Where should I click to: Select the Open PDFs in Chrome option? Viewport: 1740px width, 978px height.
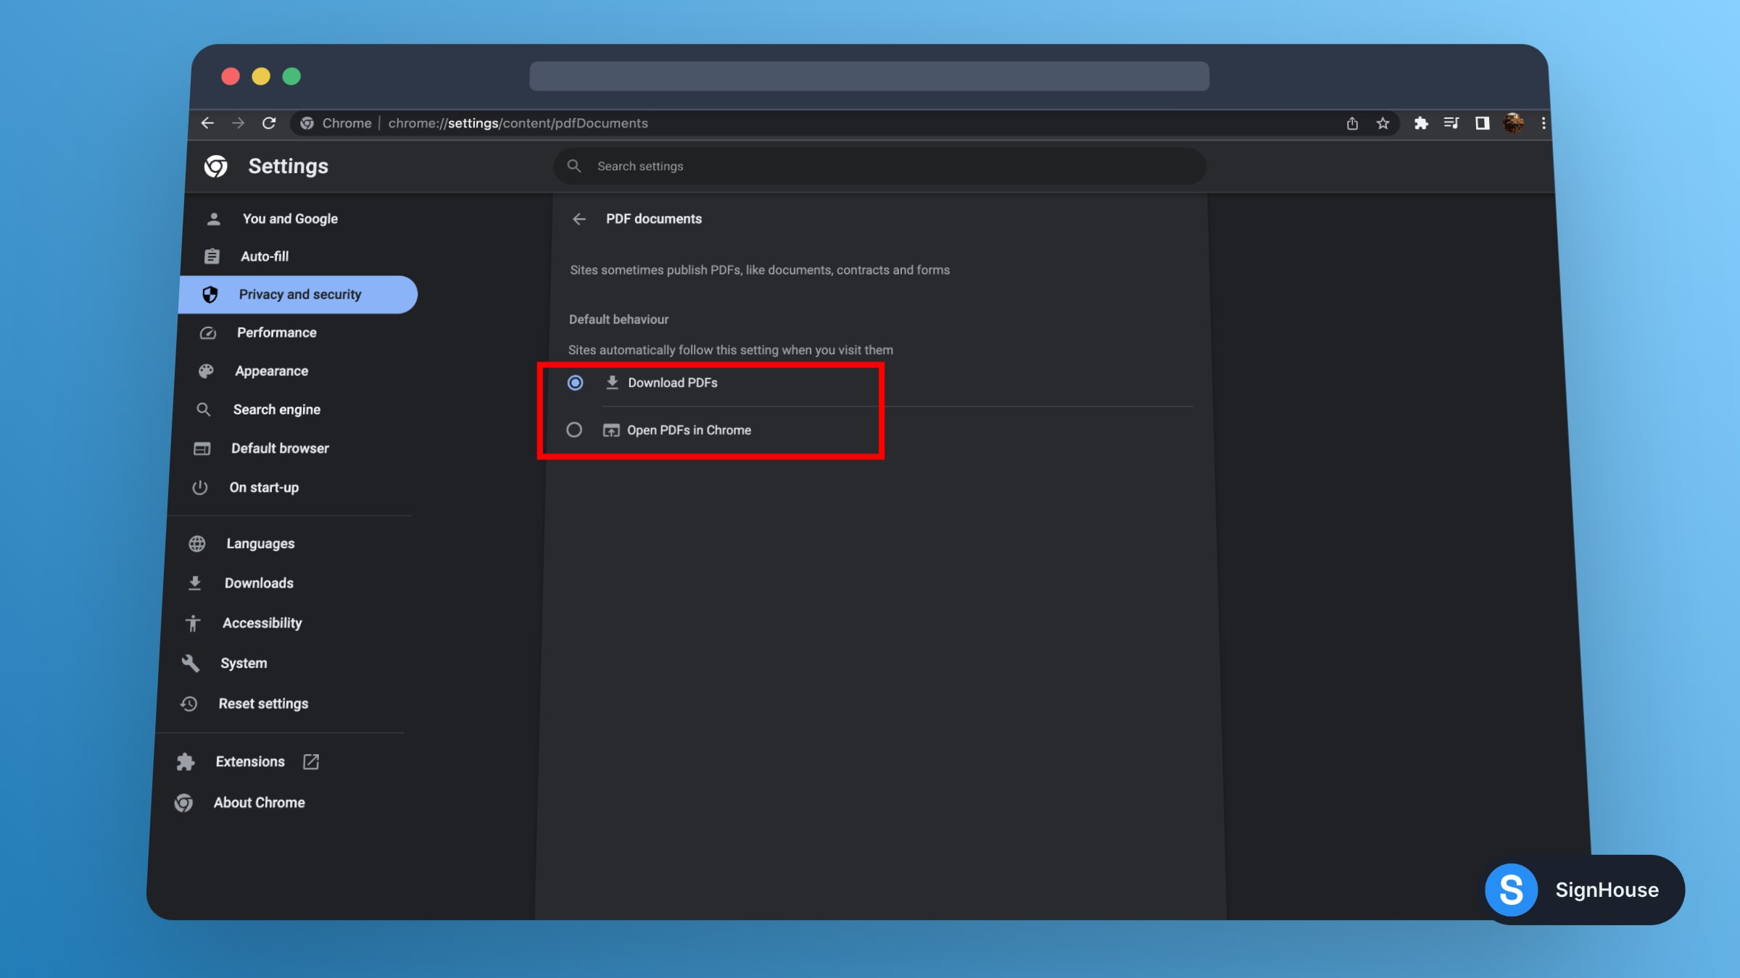(x=575, y=430)
